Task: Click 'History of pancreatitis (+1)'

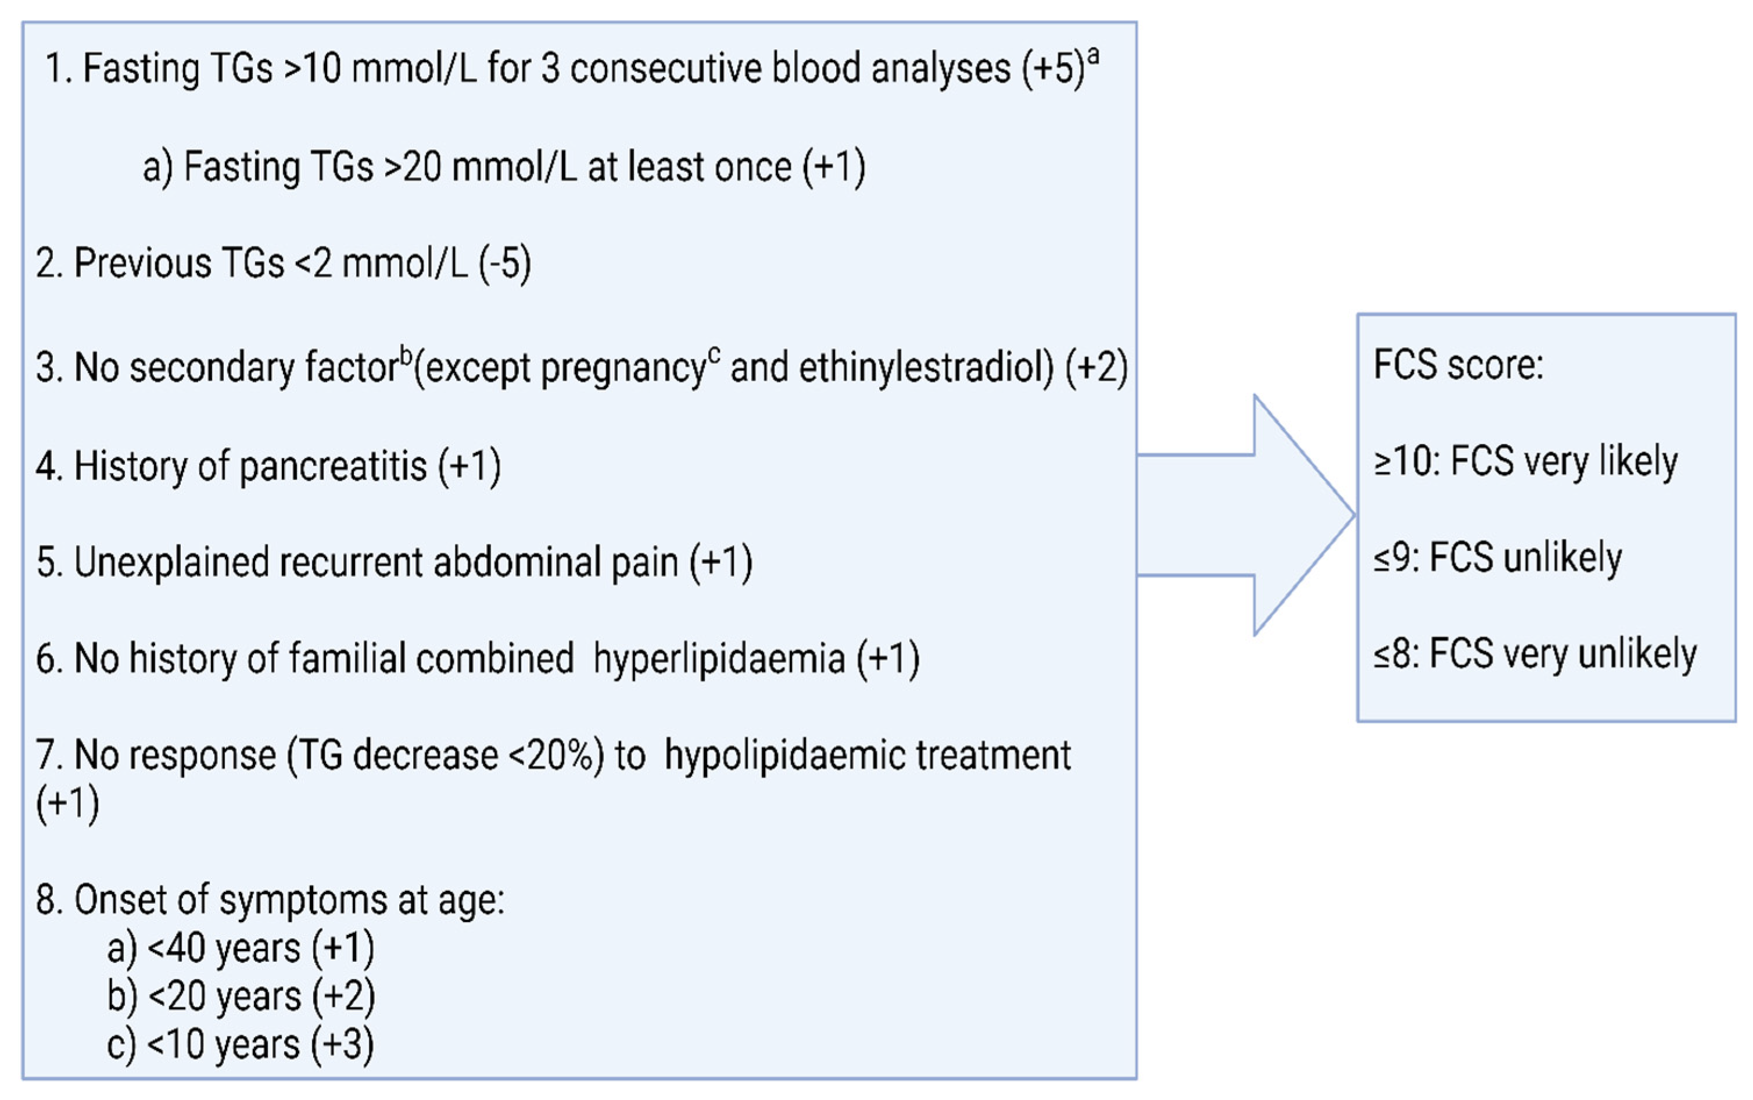Action: point(268,467)
